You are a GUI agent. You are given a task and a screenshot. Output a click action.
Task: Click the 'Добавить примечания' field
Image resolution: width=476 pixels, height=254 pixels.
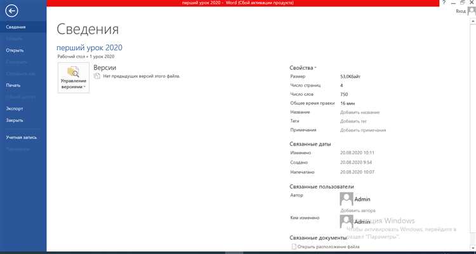pyautogui.click(x=363, y=130)
